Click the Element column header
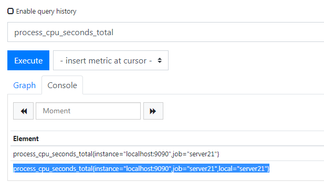Viewport: 324px width, 193px height. [26, 138]
